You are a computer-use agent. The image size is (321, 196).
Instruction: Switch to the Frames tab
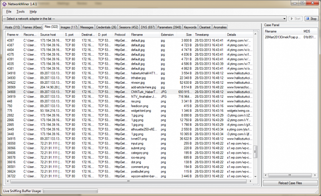pyautogui.click(x=32, y=27)
